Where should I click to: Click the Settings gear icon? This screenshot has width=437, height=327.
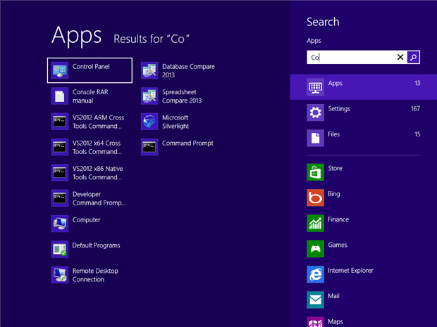tap(315, 113)
